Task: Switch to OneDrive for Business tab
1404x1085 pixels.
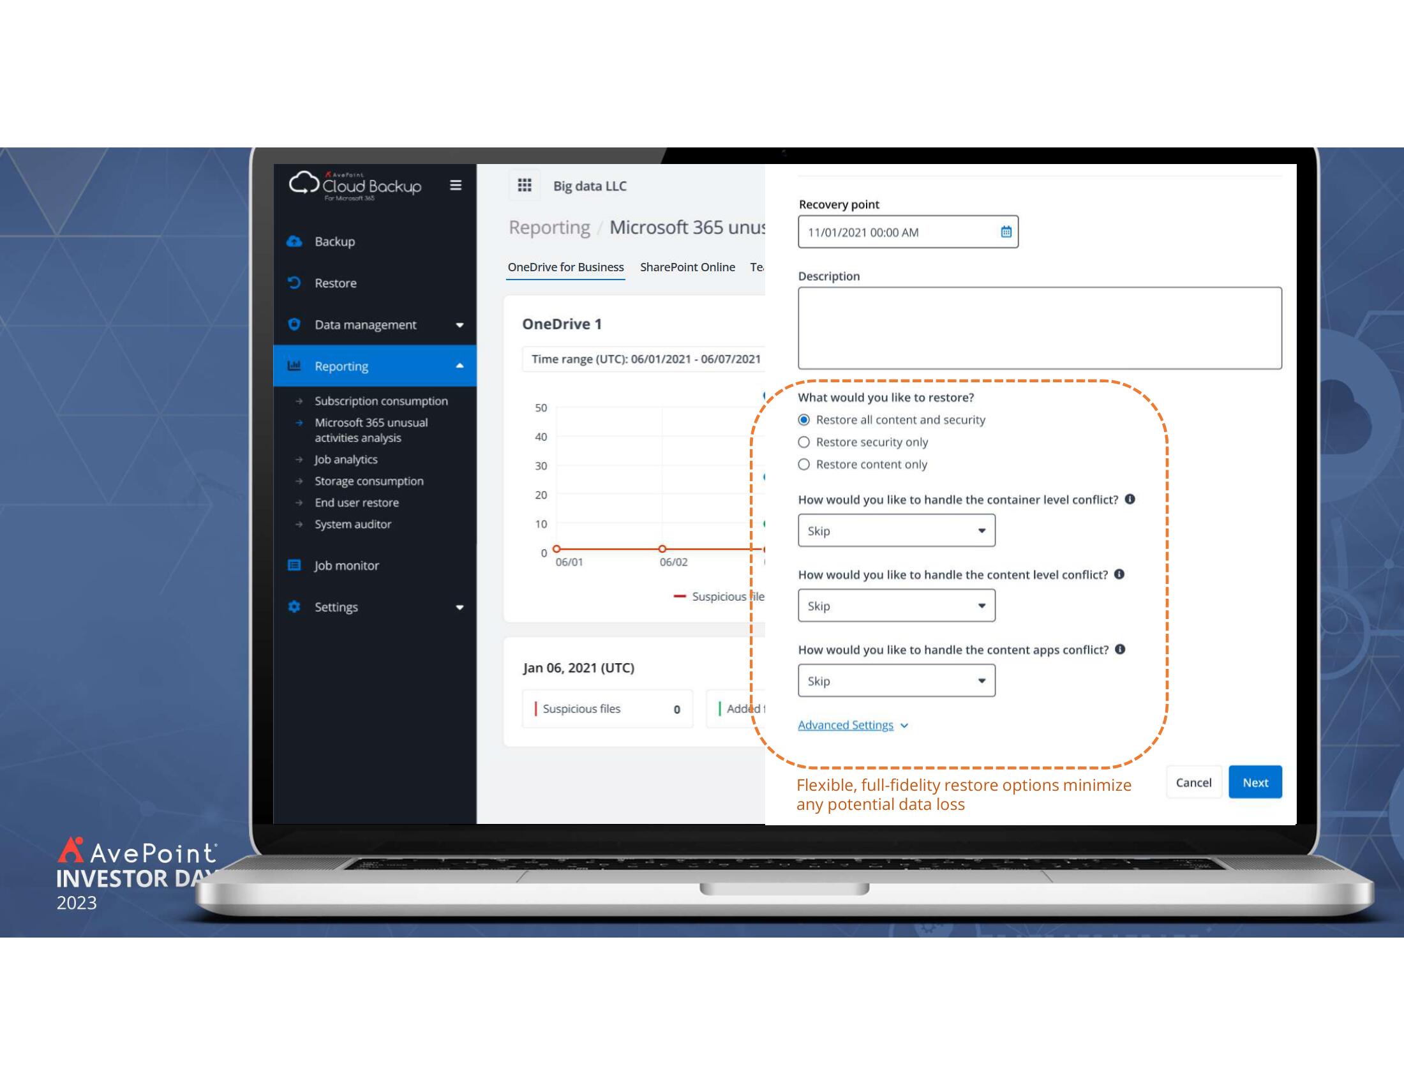Action: click(x=565, y=267)
